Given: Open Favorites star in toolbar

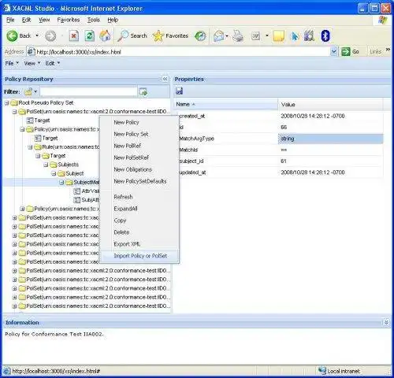Looking at the screenshot, I should click(158, 36).
